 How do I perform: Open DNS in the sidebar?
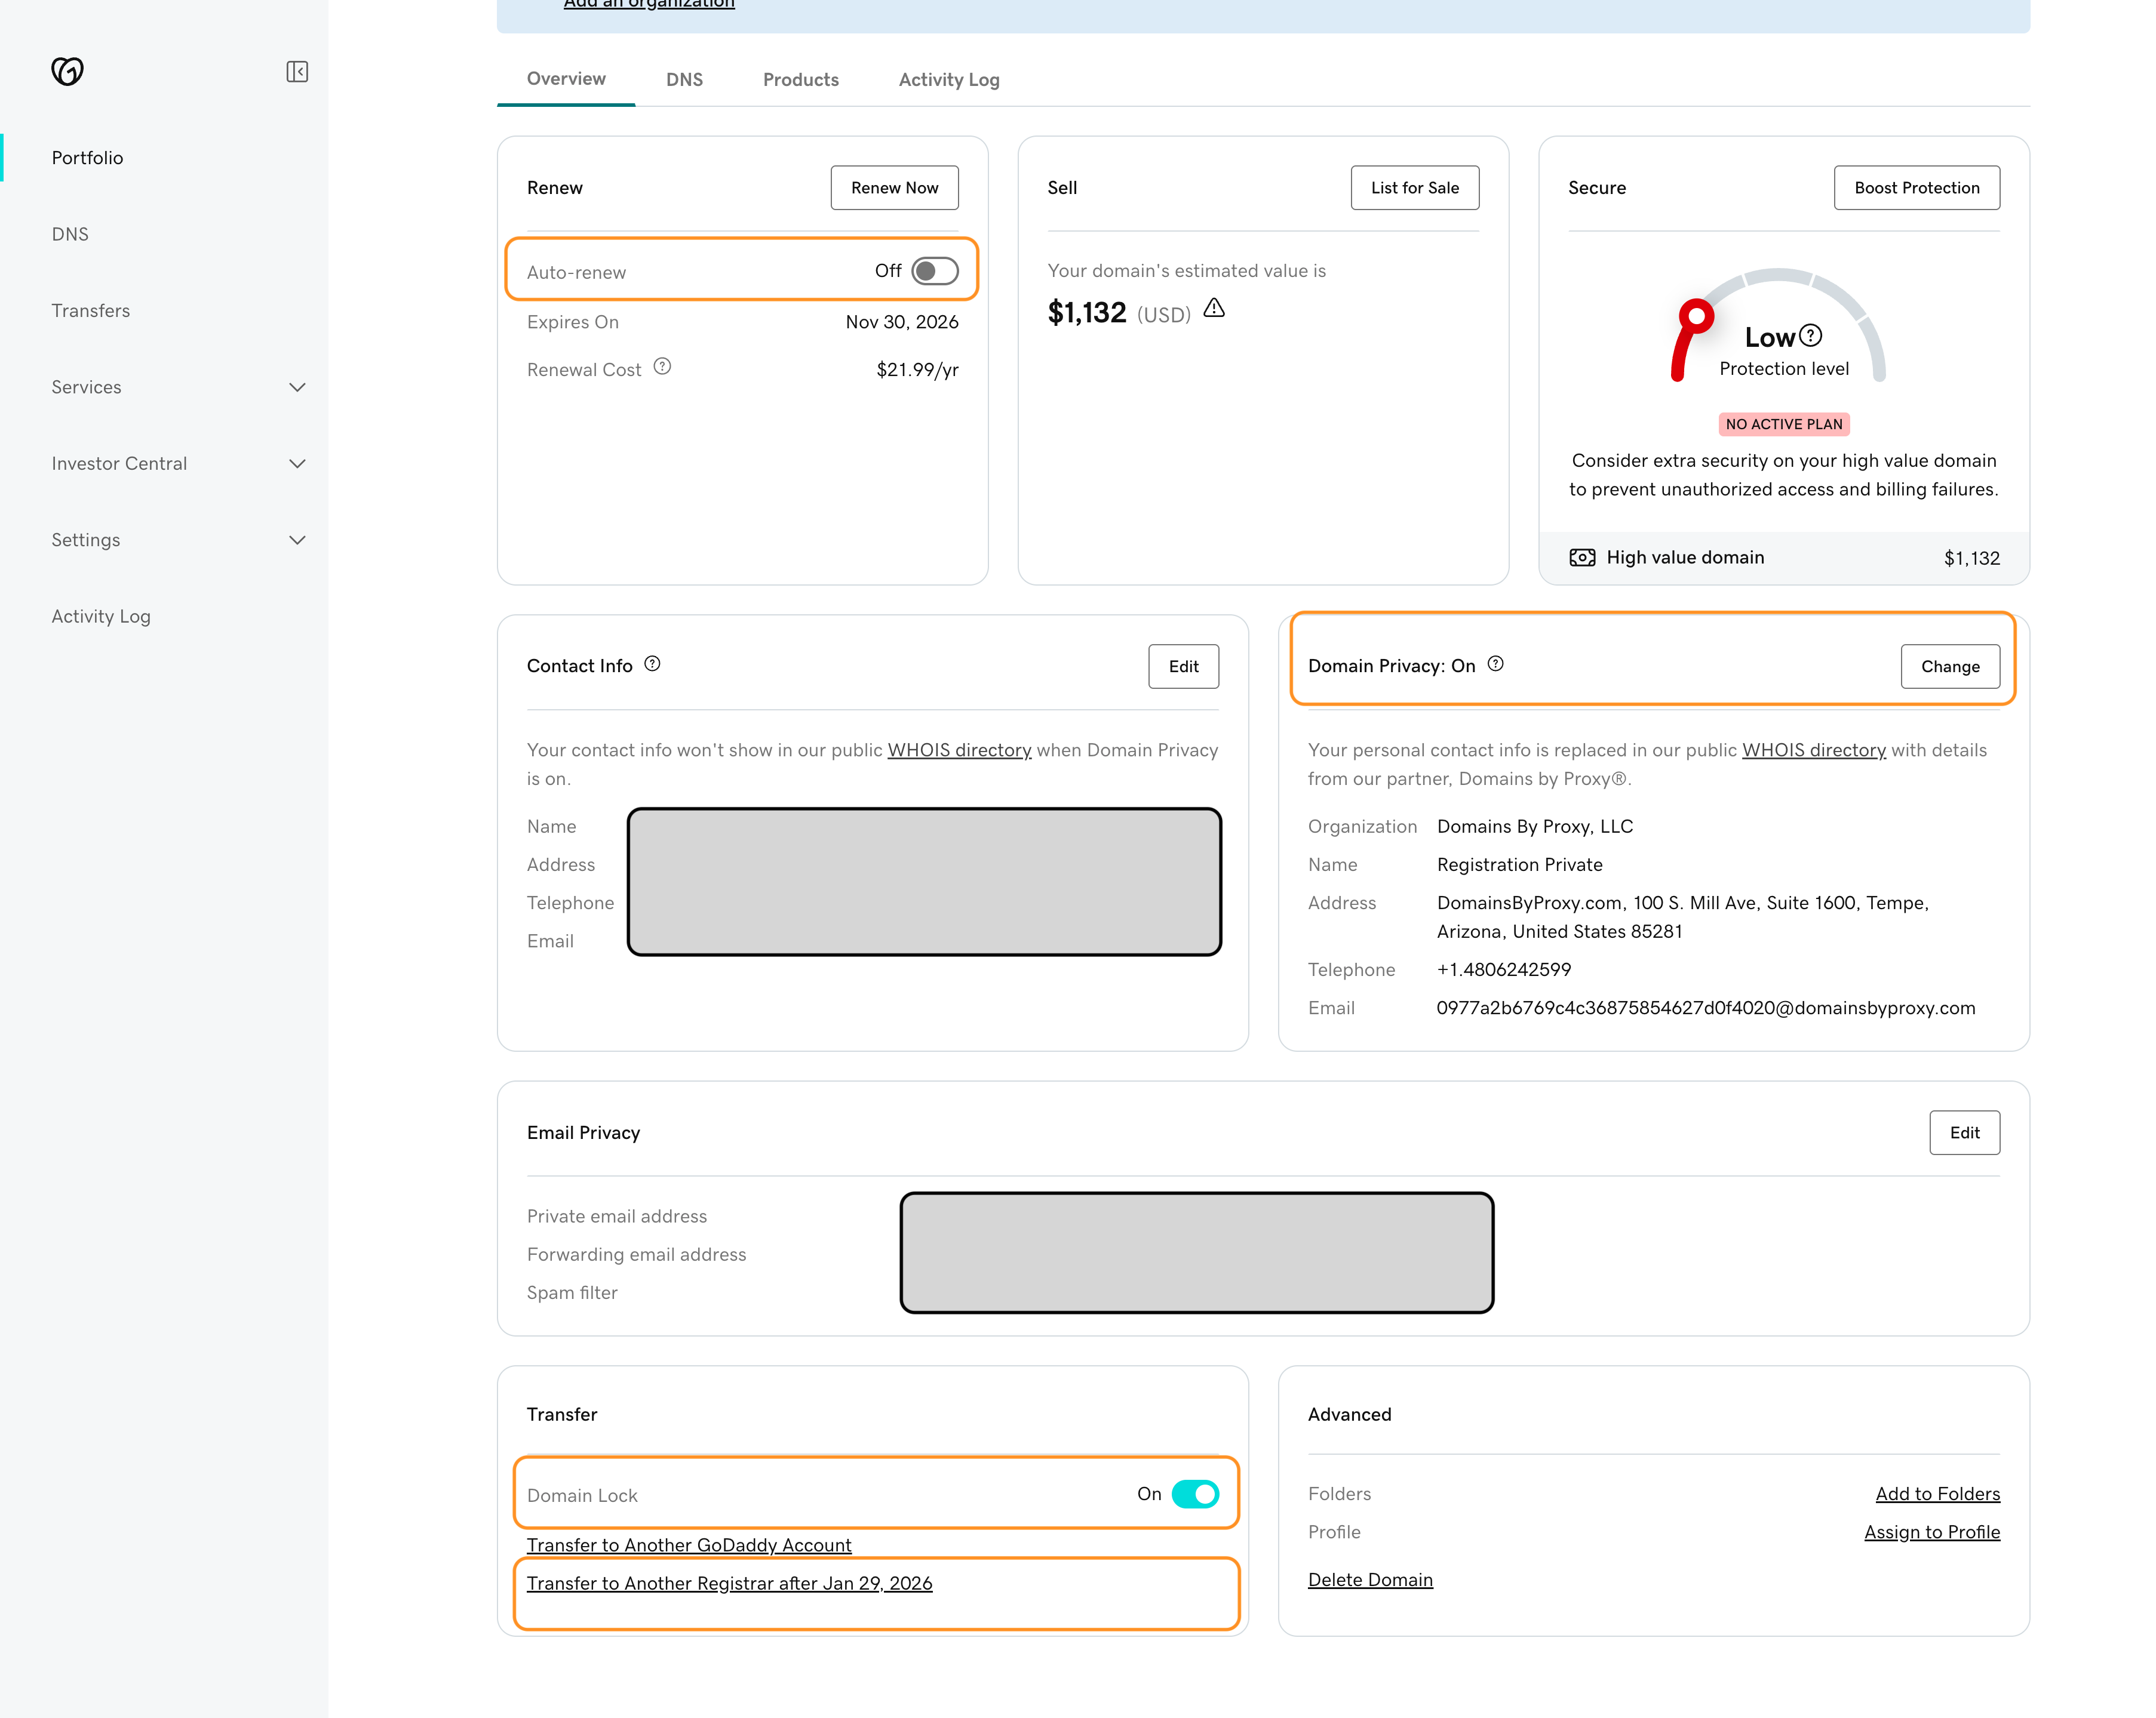click(70, 234)
